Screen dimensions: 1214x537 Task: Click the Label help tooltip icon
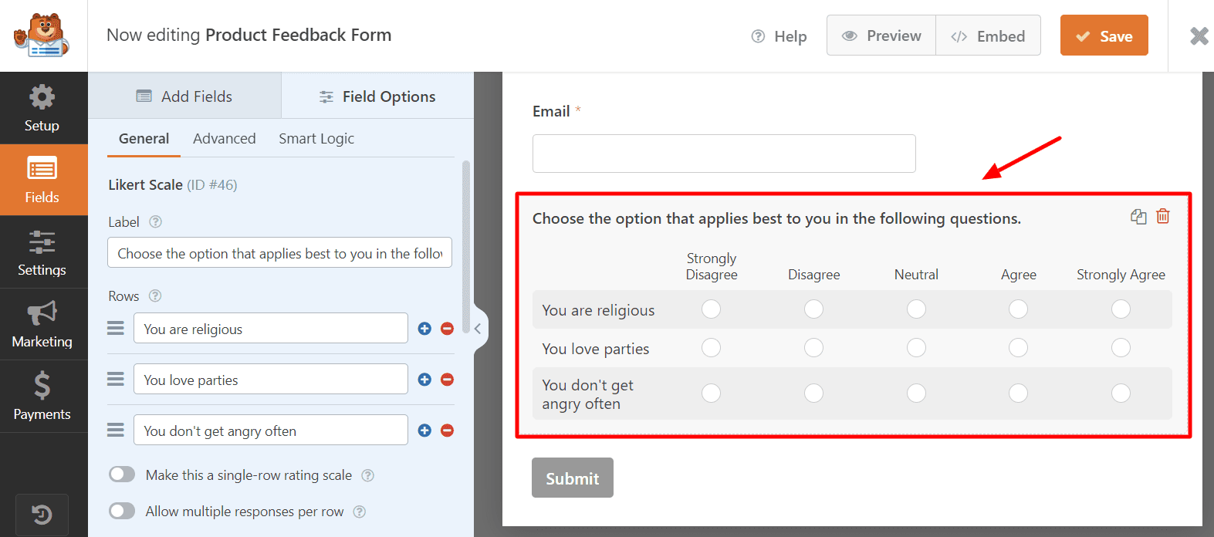pos(156,222)
